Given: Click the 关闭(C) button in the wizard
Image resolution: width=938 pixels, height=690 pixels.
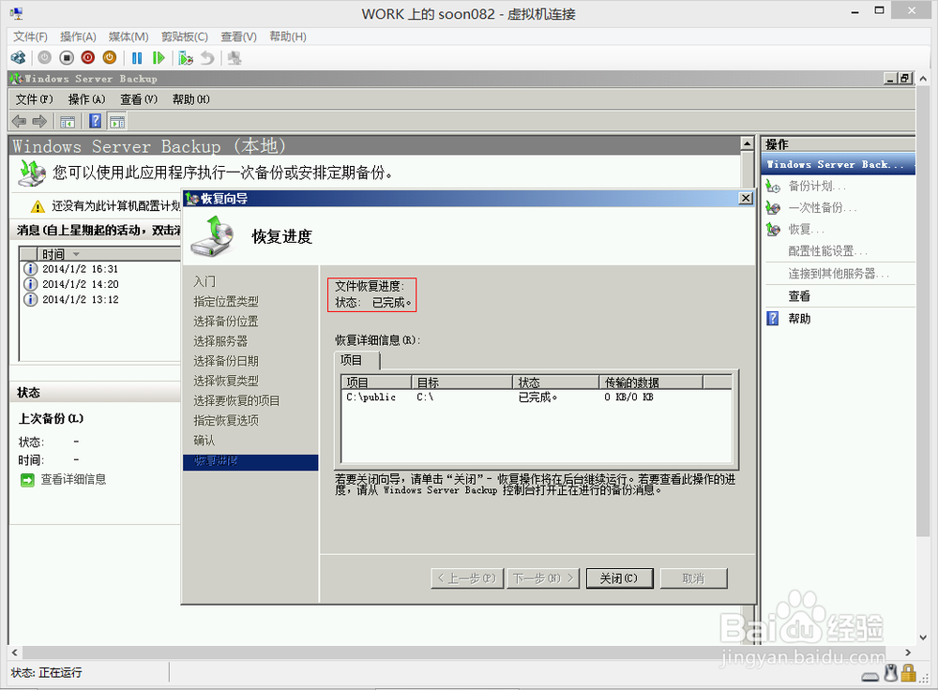Looking at the screenshot, I should (619, 578).
